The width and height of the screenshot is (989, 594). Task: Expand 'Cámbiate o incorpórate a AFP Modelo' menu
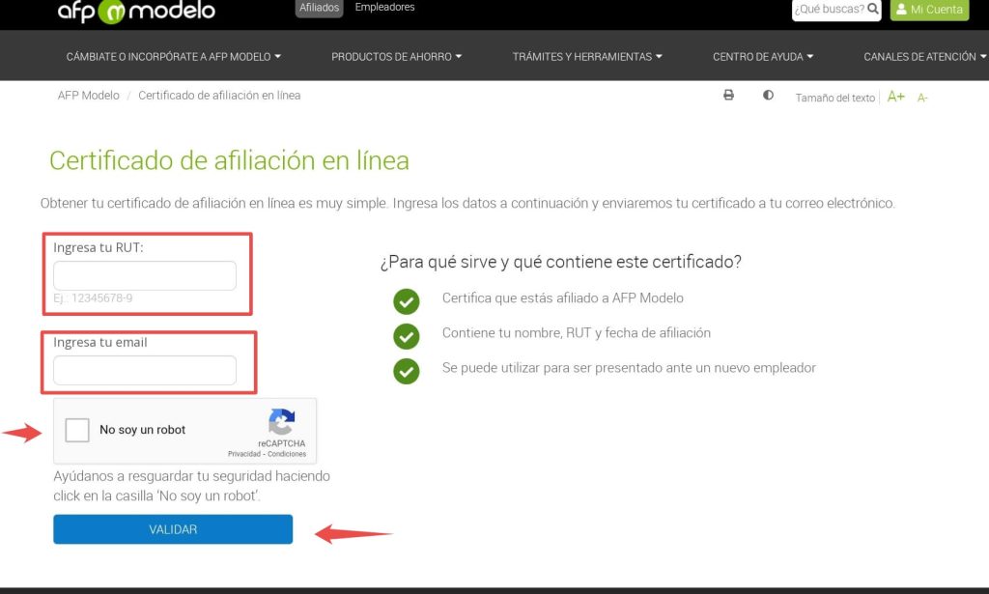174,57
